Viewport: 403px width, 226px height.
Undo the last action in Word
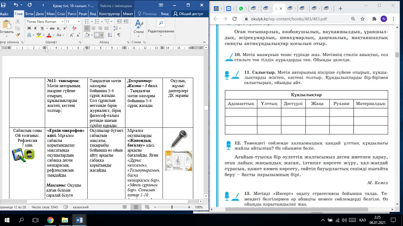coord(16,5)
